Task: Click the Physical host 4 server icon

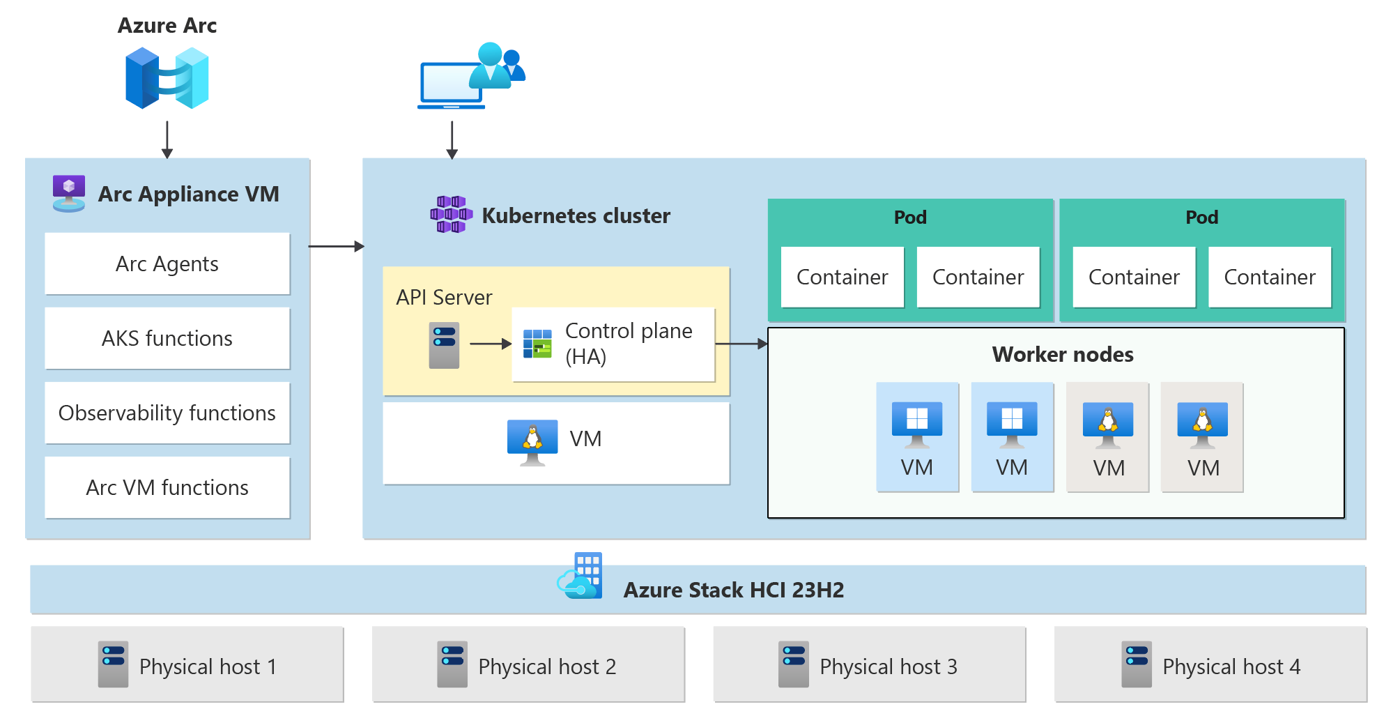Action: pos(1137,664)
